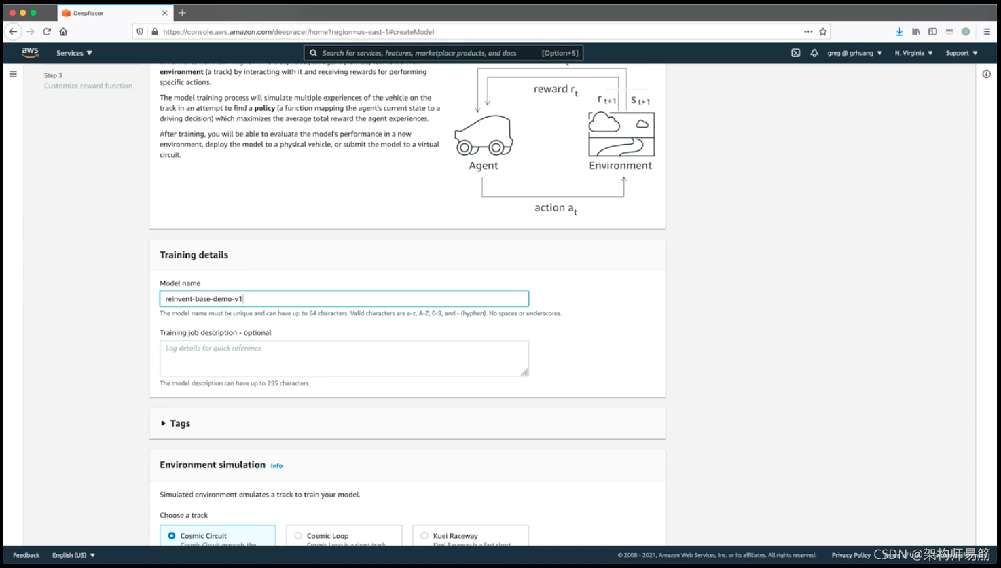Reload the DeepRacer page
The image size is (1001, 568).
pos(47,31)
